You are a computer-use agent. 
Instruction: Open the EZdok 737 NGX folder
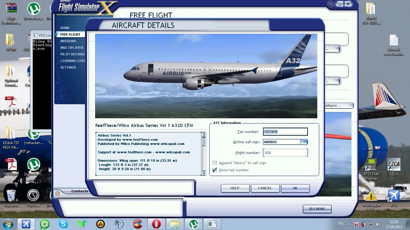11,138
